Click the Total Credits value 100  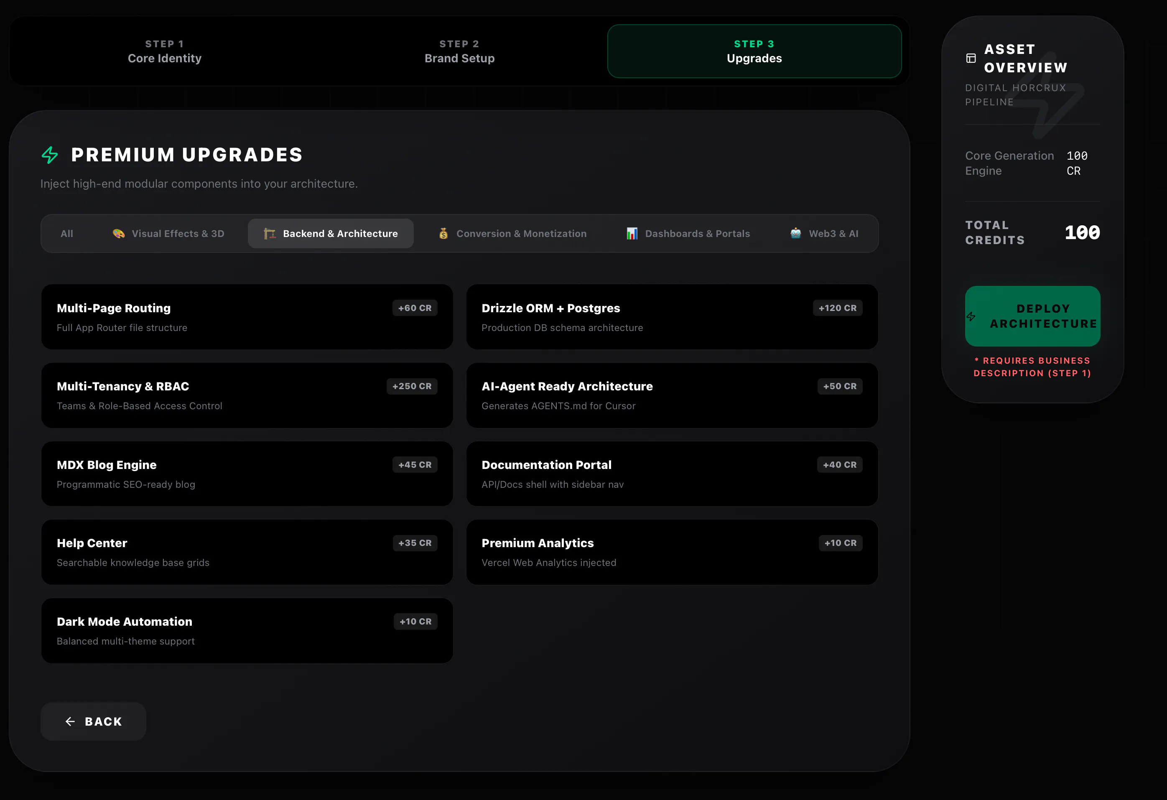click(x=1082, y=232)
